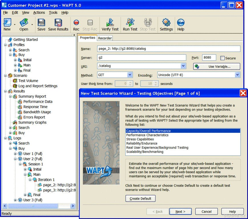Expand the Encoding combo box
The width and height of the screenshot is (248, 219).
point(237,75)
